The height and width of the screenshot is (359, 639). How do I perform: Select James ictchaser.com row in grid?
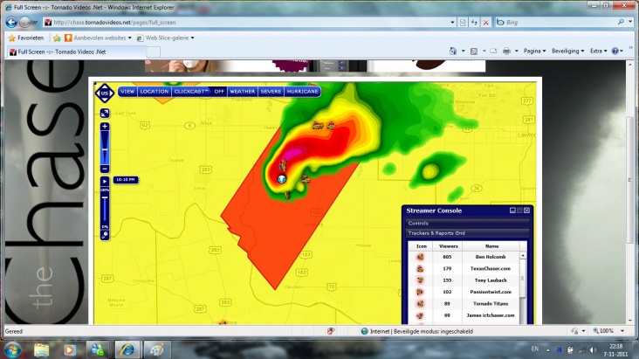pyautogui.click(x=464, y=315)
